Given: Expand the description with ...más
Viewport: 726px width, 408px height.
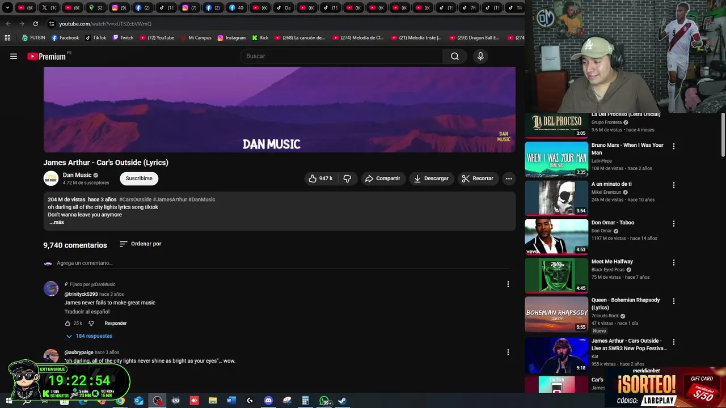Looking at the screenshot, I should (x=56, y=222).
